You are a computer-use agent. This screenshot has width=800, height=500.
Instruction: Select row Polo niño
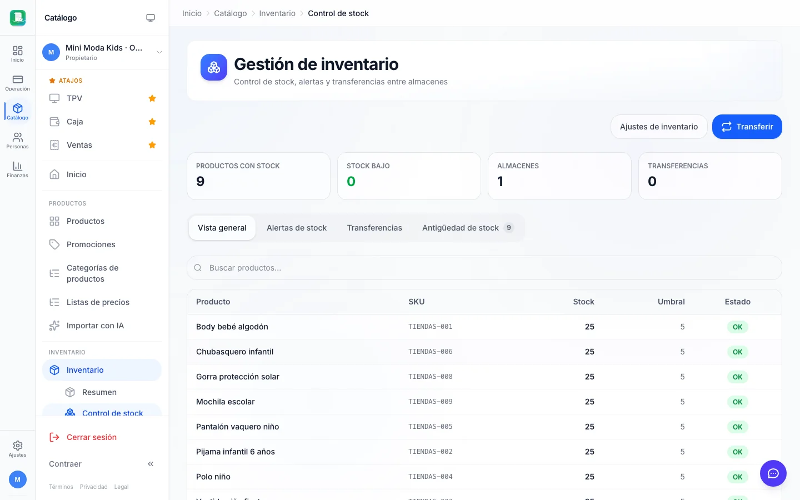(484, 477)
